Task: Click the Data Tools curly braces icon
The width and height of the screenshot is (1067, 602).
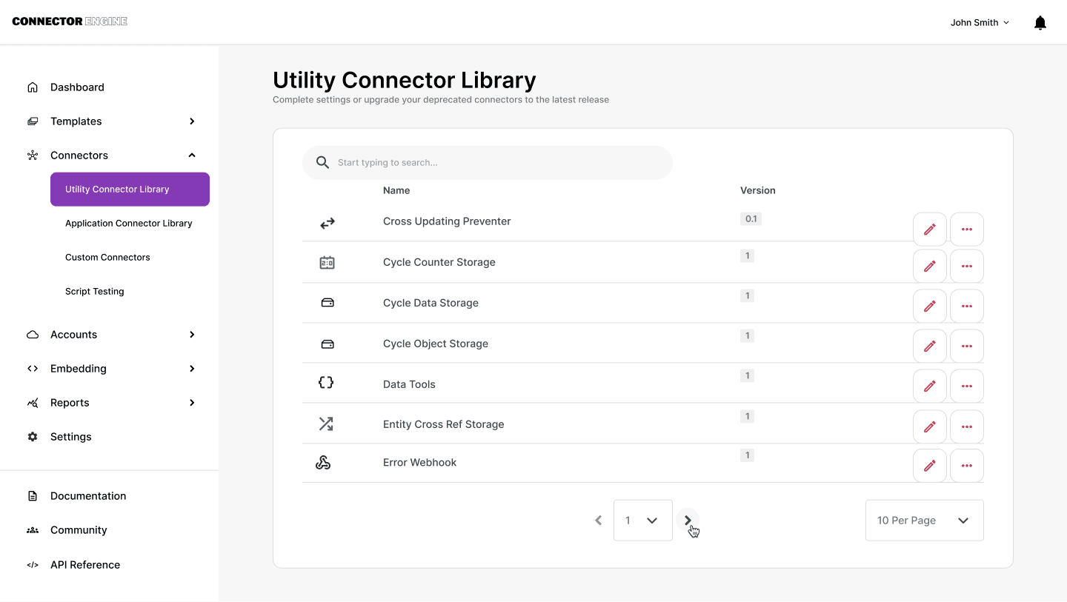Action: (x=326, y=383)
